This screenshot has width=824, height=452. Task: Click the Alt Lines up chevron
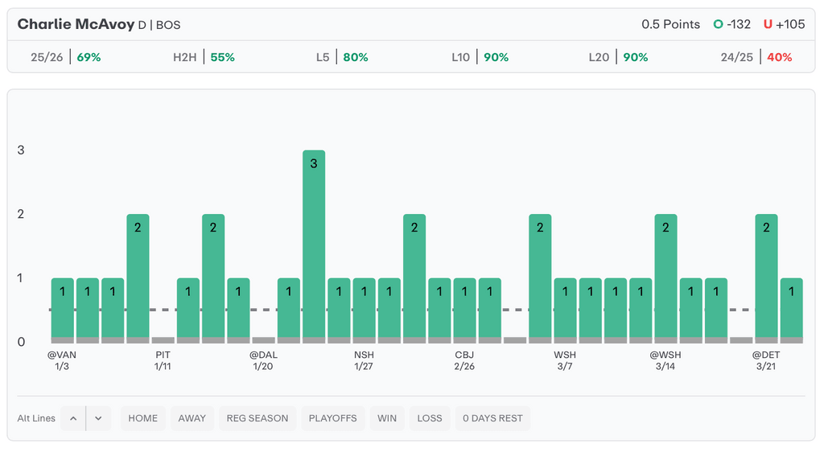click(x=72, y=418)
